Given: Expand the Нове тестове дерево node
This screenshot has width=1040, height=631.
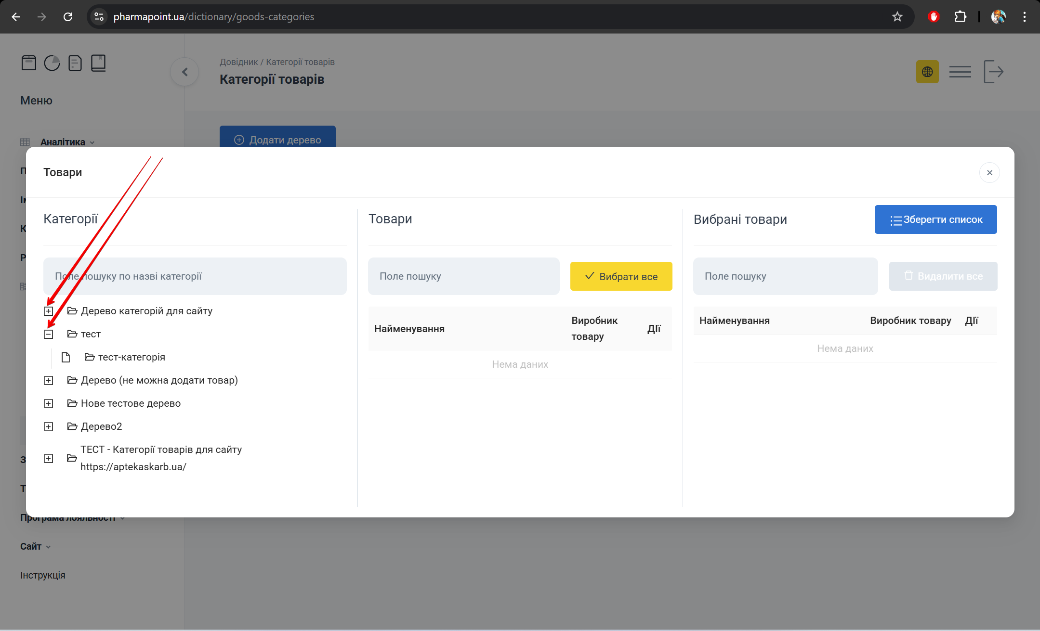Looking at the screenshot, I should coord(49,403).
